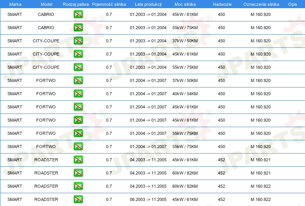
Task: Click 37kW / 50KM in the FORTWO row
Action: coord(185,80)
